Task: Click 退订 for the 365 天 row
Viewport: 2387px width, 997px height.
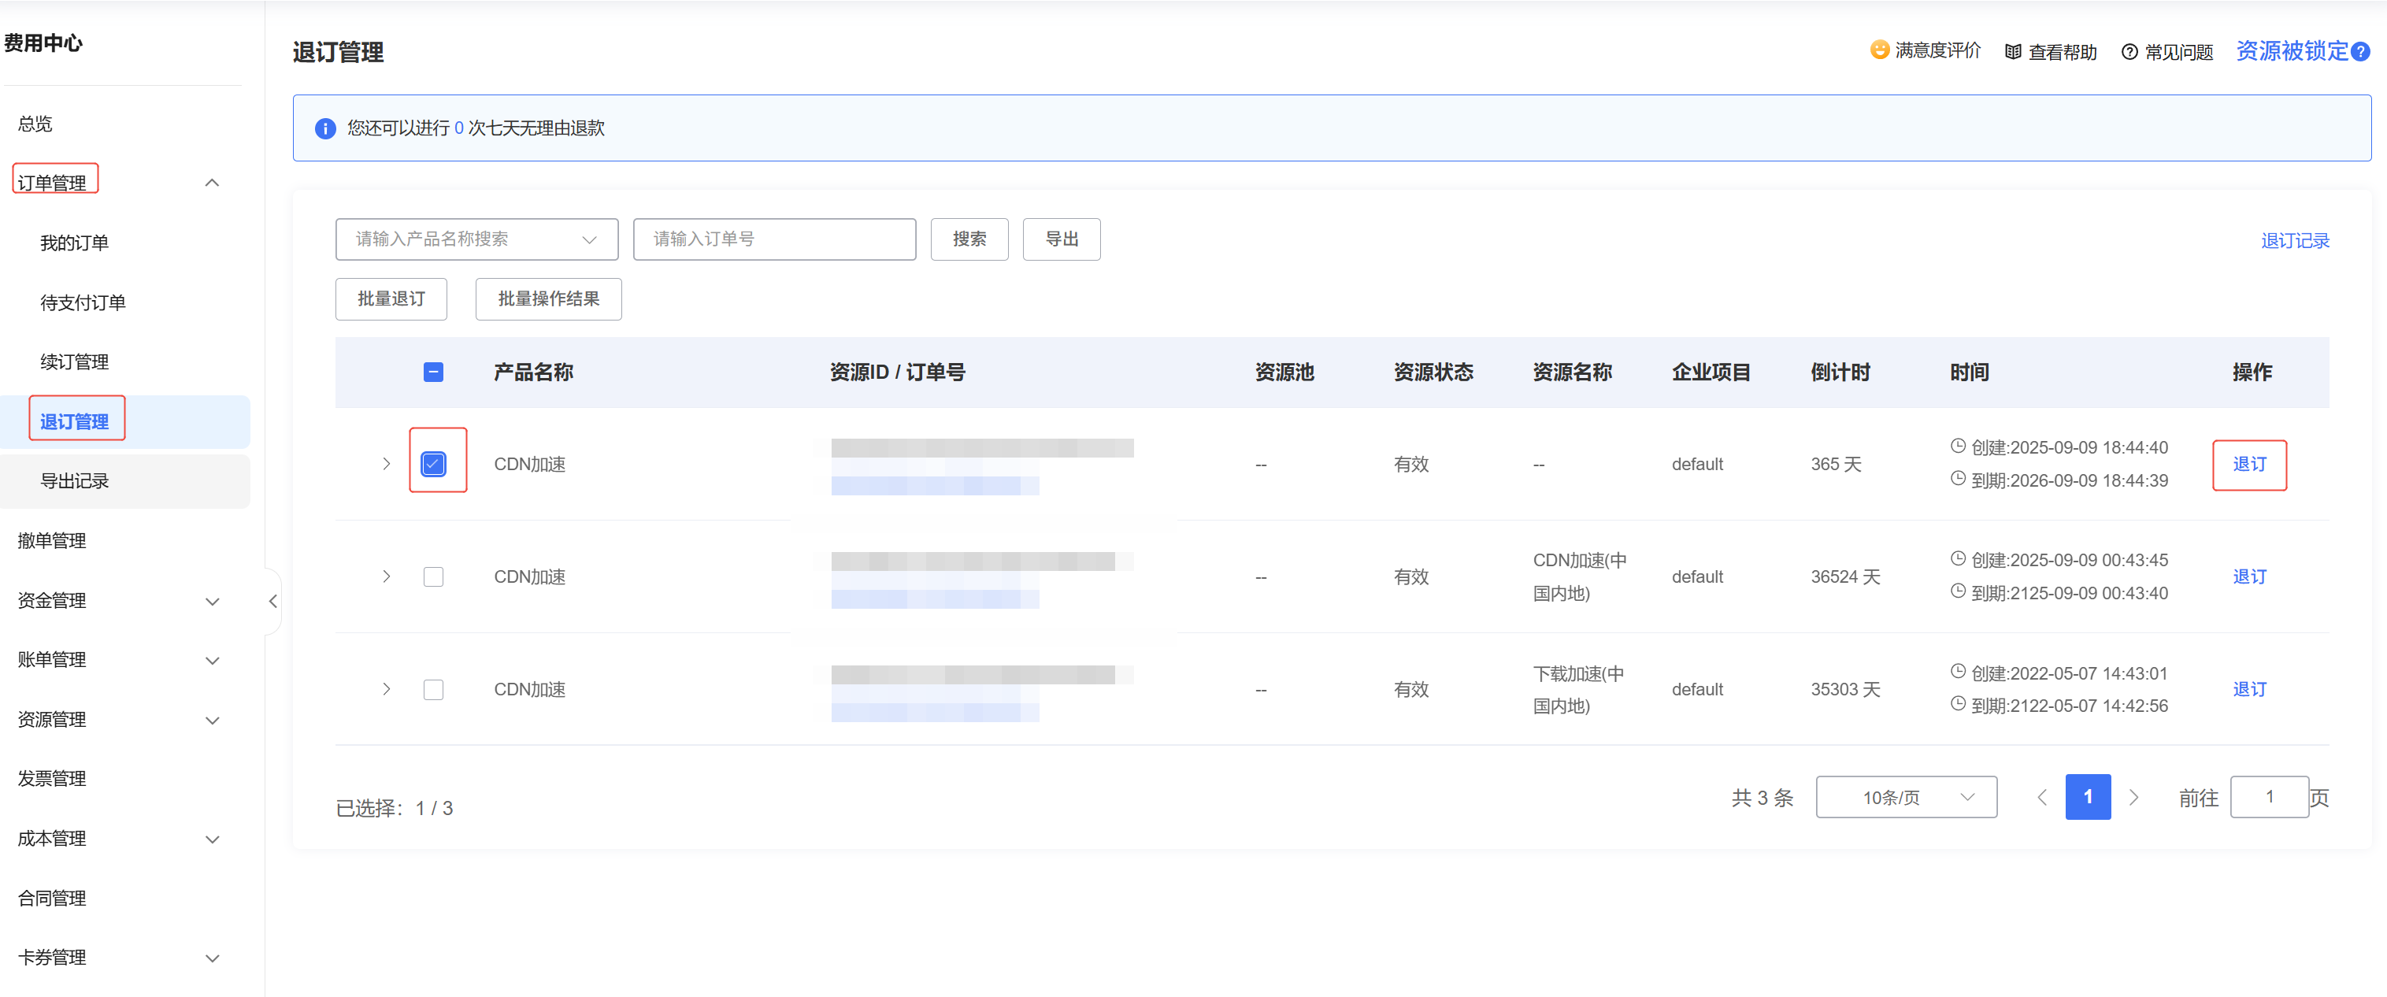Action: (x=2249, y=463)
